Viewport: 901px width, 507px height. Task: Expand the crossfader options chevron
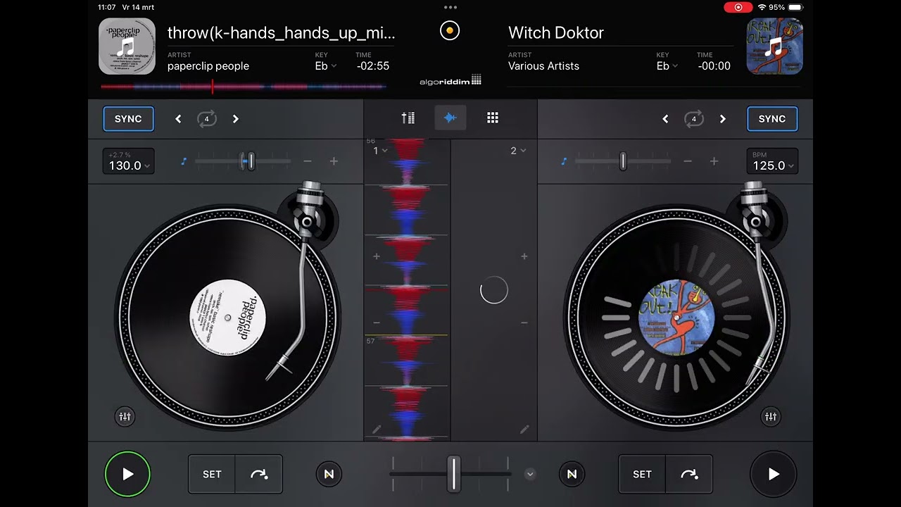530,475
